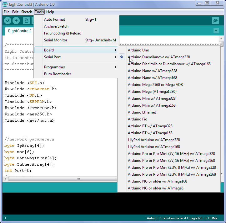
Task: Select Arduino Mega 2560 or Mega ADK
Action: [169, 85]
